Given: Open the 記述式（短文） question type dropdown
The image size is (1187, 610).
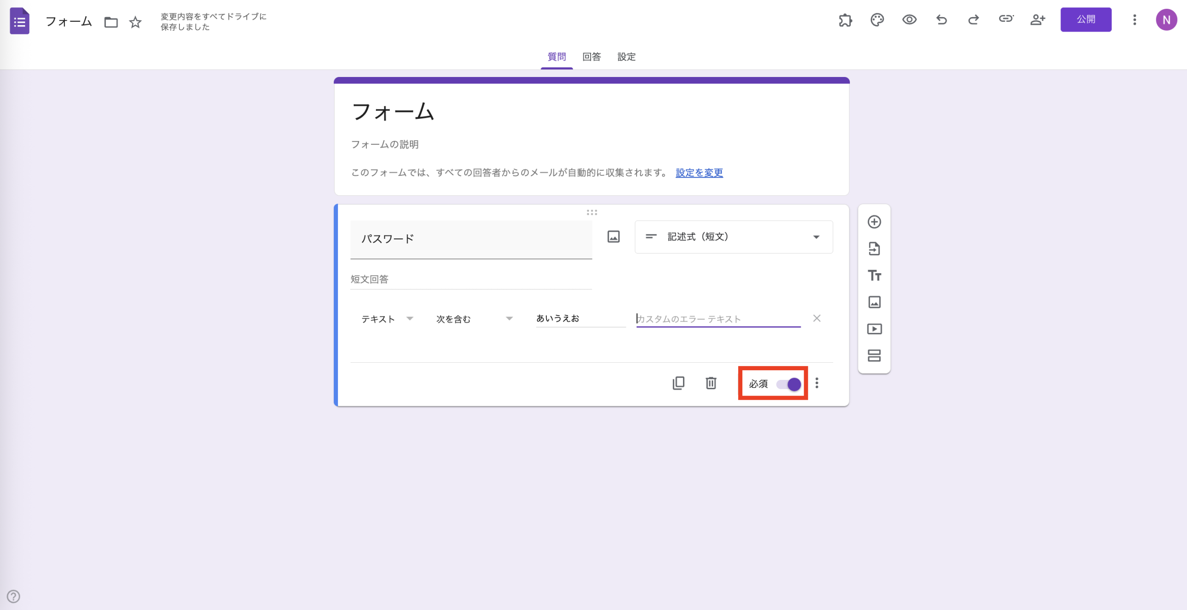Looking at the screenshot, I should [733, 237].
